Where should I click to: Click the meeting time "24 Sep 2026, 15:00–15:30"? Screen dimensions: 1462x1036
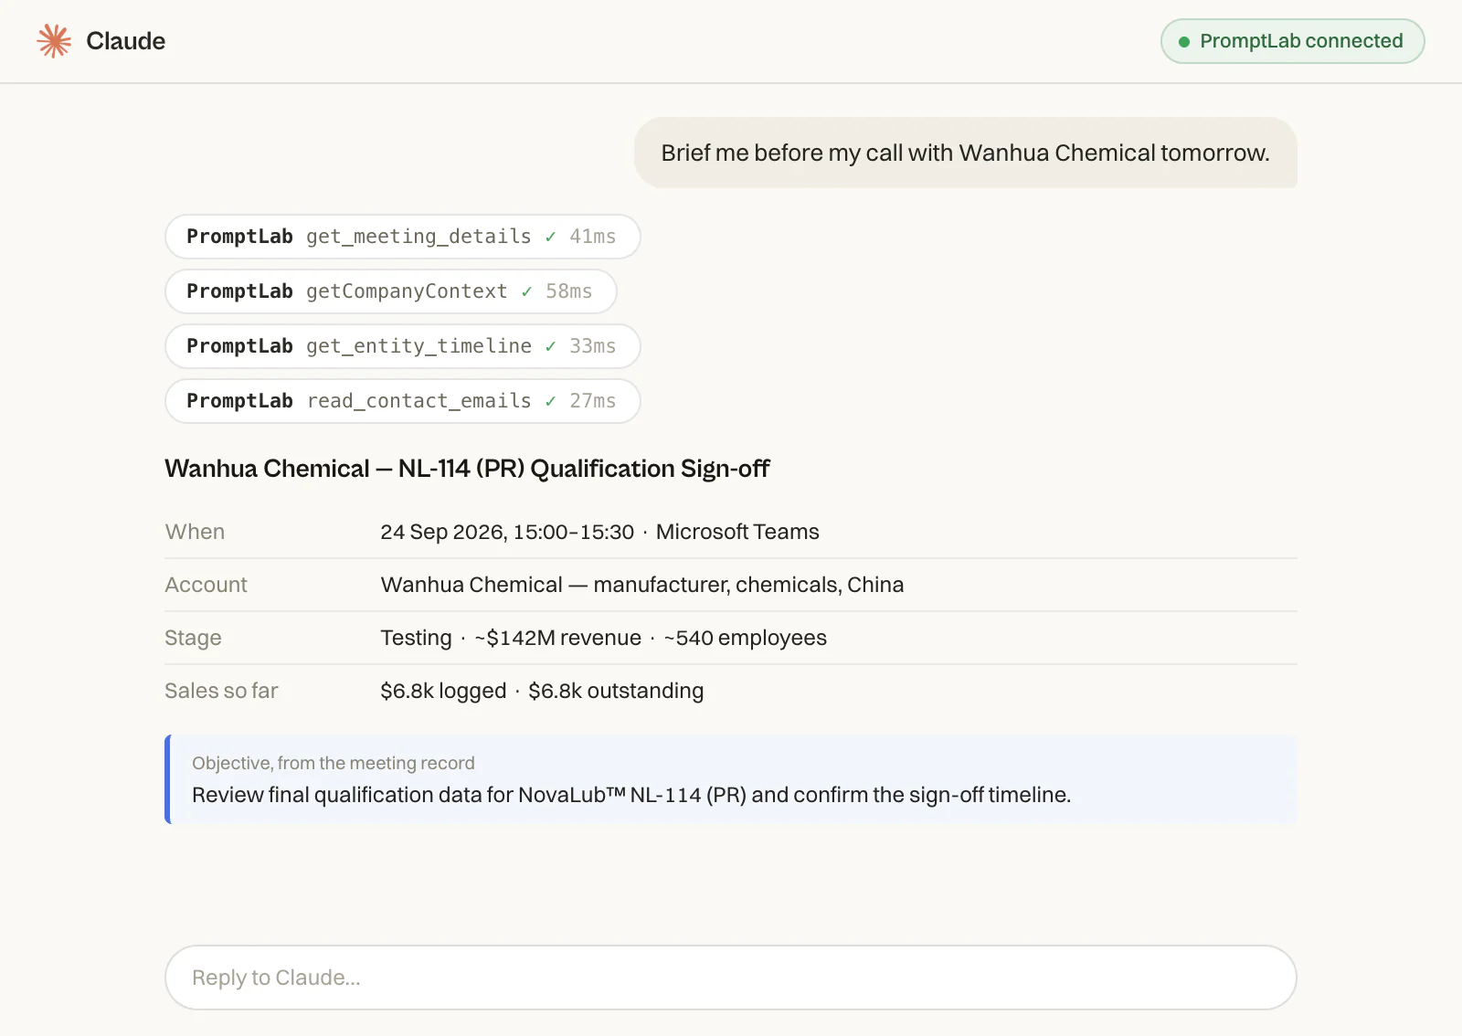(507, 532)
